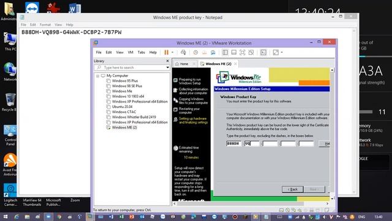This screenshot has width=392, height=221.
Task: Select Windows Whistler Build 2419
Action: tap(134, 117)
